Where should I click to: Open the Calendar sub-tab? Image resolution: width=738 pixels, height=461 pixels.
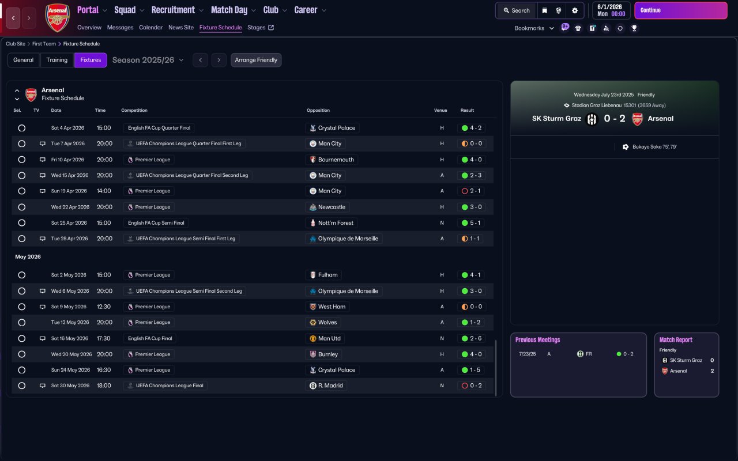click(x=150, y=28)
